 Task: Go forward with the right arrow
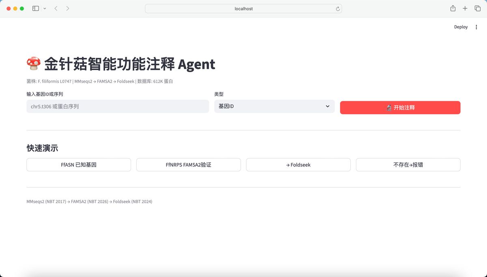[67, 9]
